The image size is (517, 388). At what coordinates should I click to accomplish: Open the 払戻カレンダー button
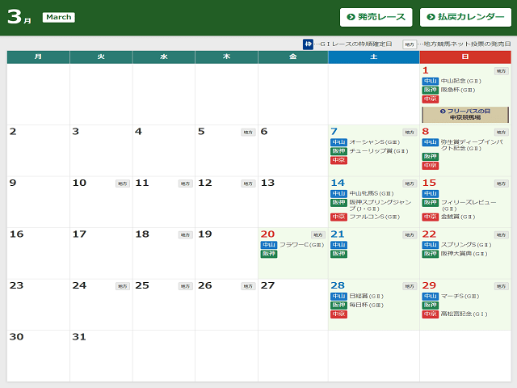[x=465, y=17]
